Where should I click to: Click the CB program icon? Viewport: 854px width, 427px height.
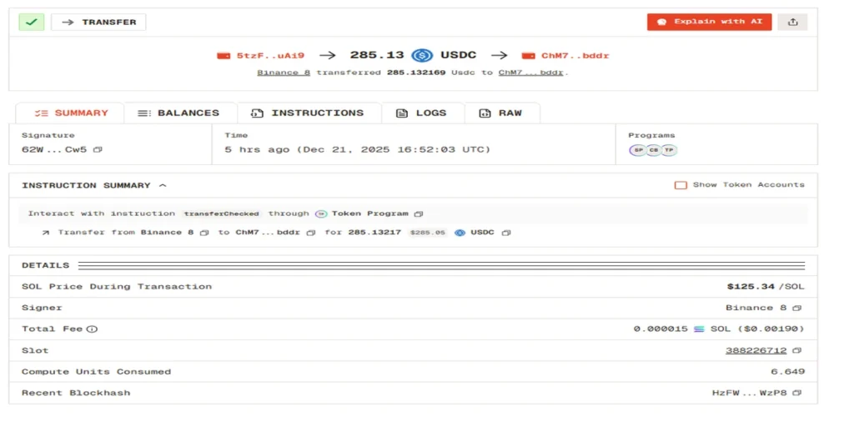(653, 150)
